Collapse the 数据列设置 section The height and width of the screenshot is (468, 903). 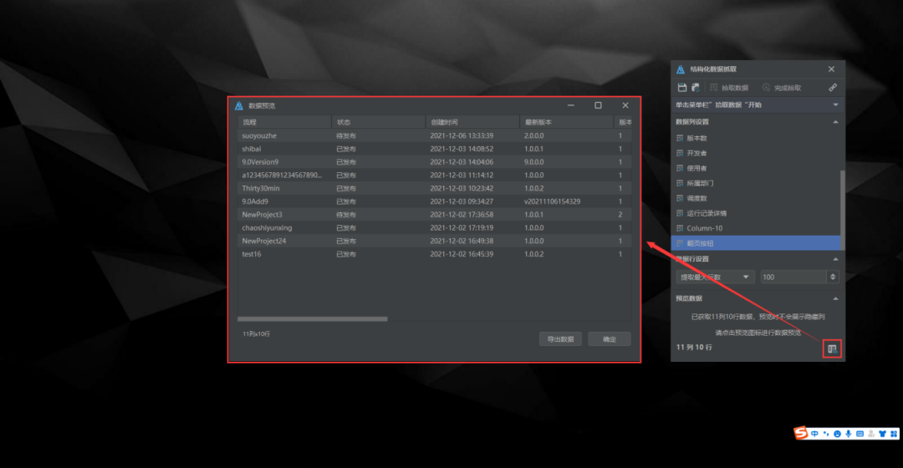[x=834, y=122]
